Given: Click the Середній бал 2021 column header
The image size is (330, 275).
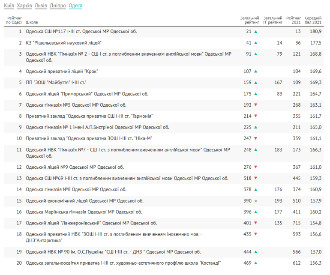Looking at the screenshot, I should pyautogui.click(x=313, y=20).
